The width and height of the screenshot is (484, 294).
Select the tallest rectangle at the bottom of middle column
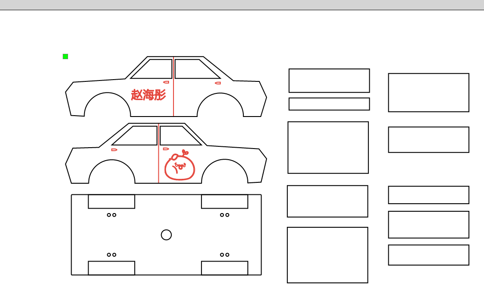coord(327,255)
